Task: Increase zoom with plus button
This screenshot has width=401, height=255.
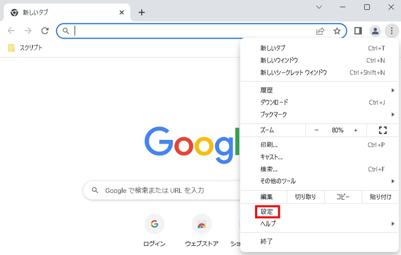Action: [355, 130]
